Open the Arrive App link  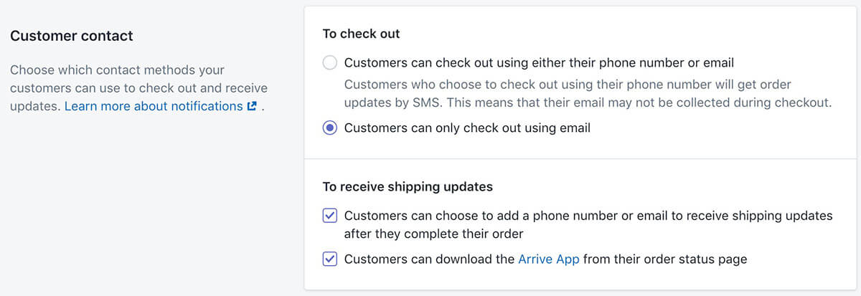click(549, 259)
